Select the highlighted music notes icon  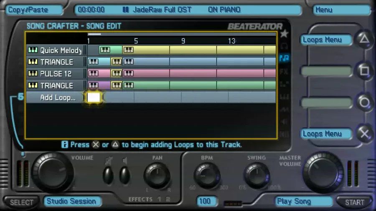click(284, 58)
